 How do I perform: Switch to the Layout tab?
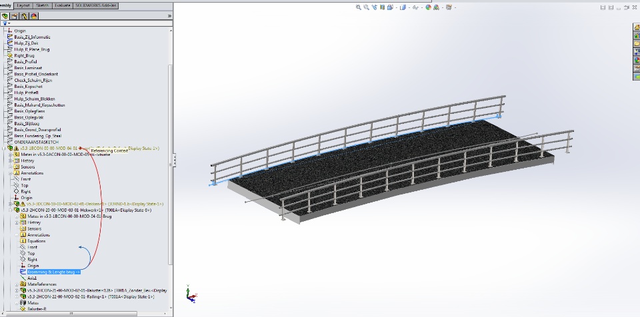pos(23,5)
